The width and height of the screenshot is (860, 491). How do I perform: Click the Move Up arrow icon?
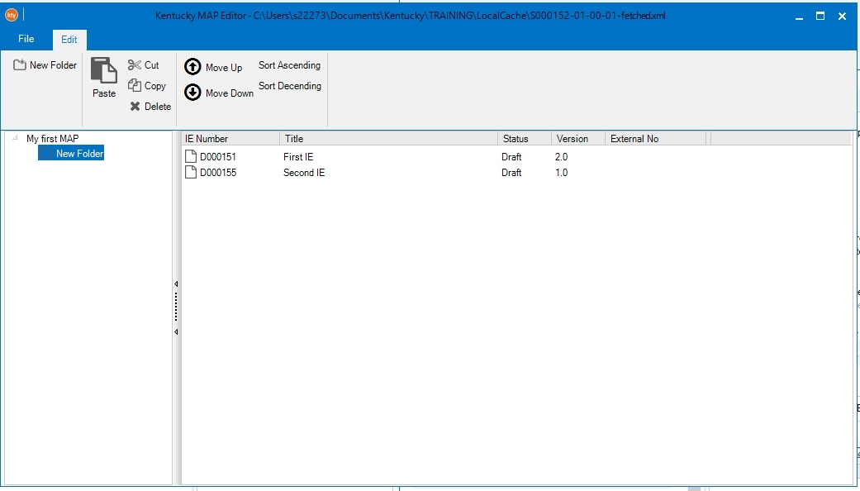[192, 67]
